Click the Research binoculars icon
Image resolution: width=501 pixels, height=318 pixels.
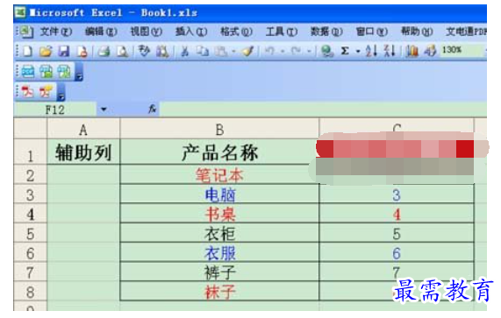[x=162, y=51]
